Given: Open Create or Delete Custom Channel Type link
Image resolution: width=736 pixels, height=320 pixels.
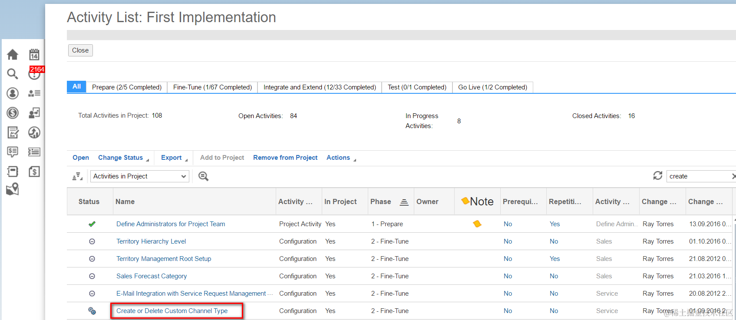Looking at the screenshot, I should pos(172,311).
